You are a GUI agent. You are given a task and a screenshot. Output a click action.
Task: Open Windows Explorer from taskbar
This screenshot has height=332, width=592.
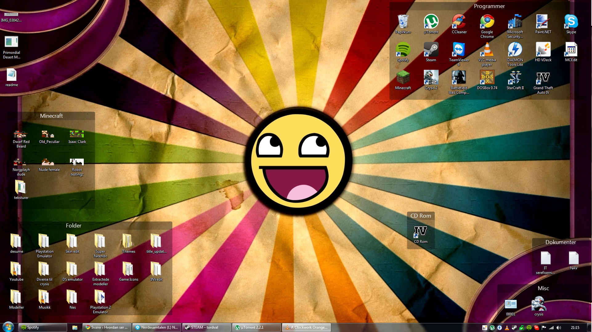click(75, 327)
